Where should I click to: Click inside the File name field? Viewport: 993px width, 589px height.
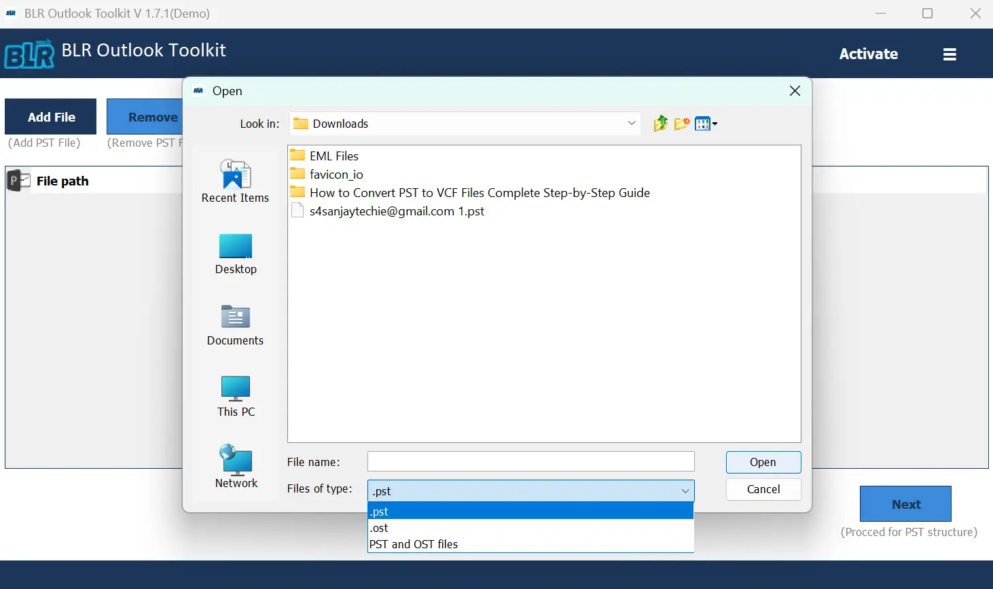pos(530,461)
